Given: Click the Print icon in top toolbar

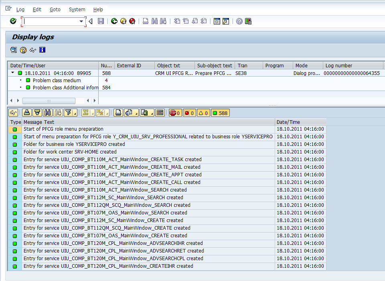Looking at the screenshot, I should point(145,21).
